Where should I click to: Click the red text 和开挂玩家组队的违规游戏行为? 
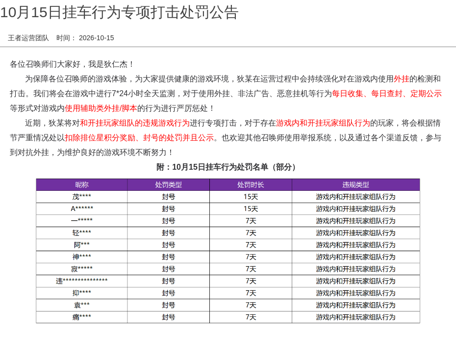point(135,123)
